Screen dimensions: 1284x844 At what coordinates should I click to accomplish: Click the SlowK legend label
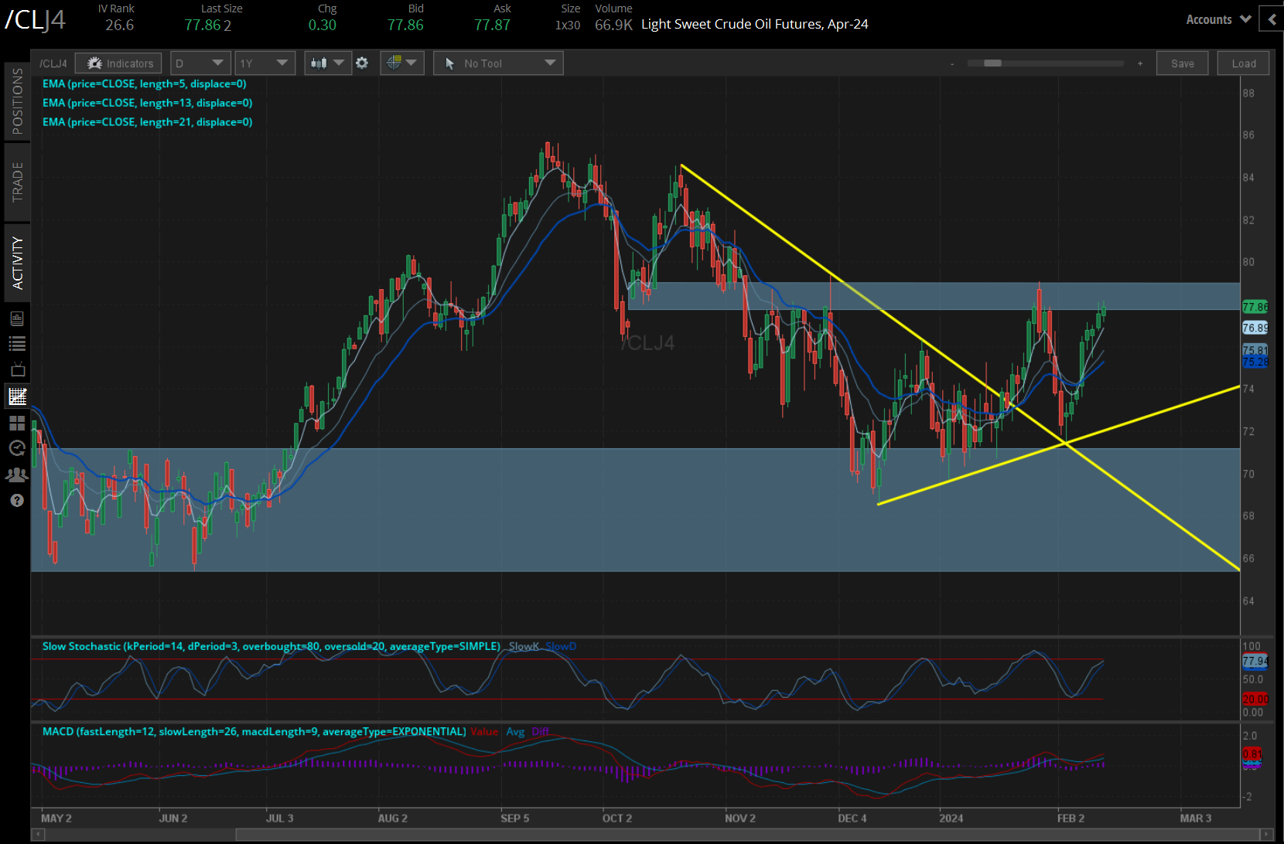point(524,646)
